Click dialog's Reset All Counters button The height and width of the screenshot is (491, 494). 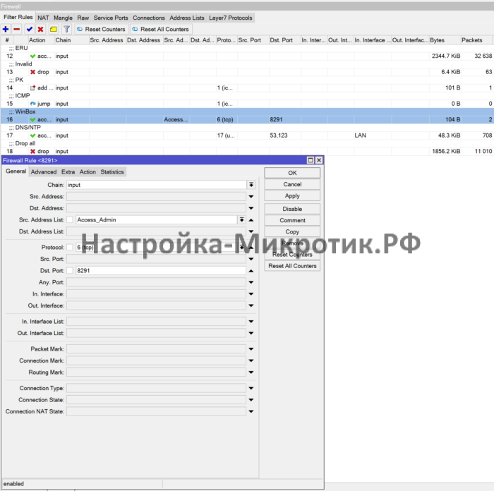coord(292,266)
